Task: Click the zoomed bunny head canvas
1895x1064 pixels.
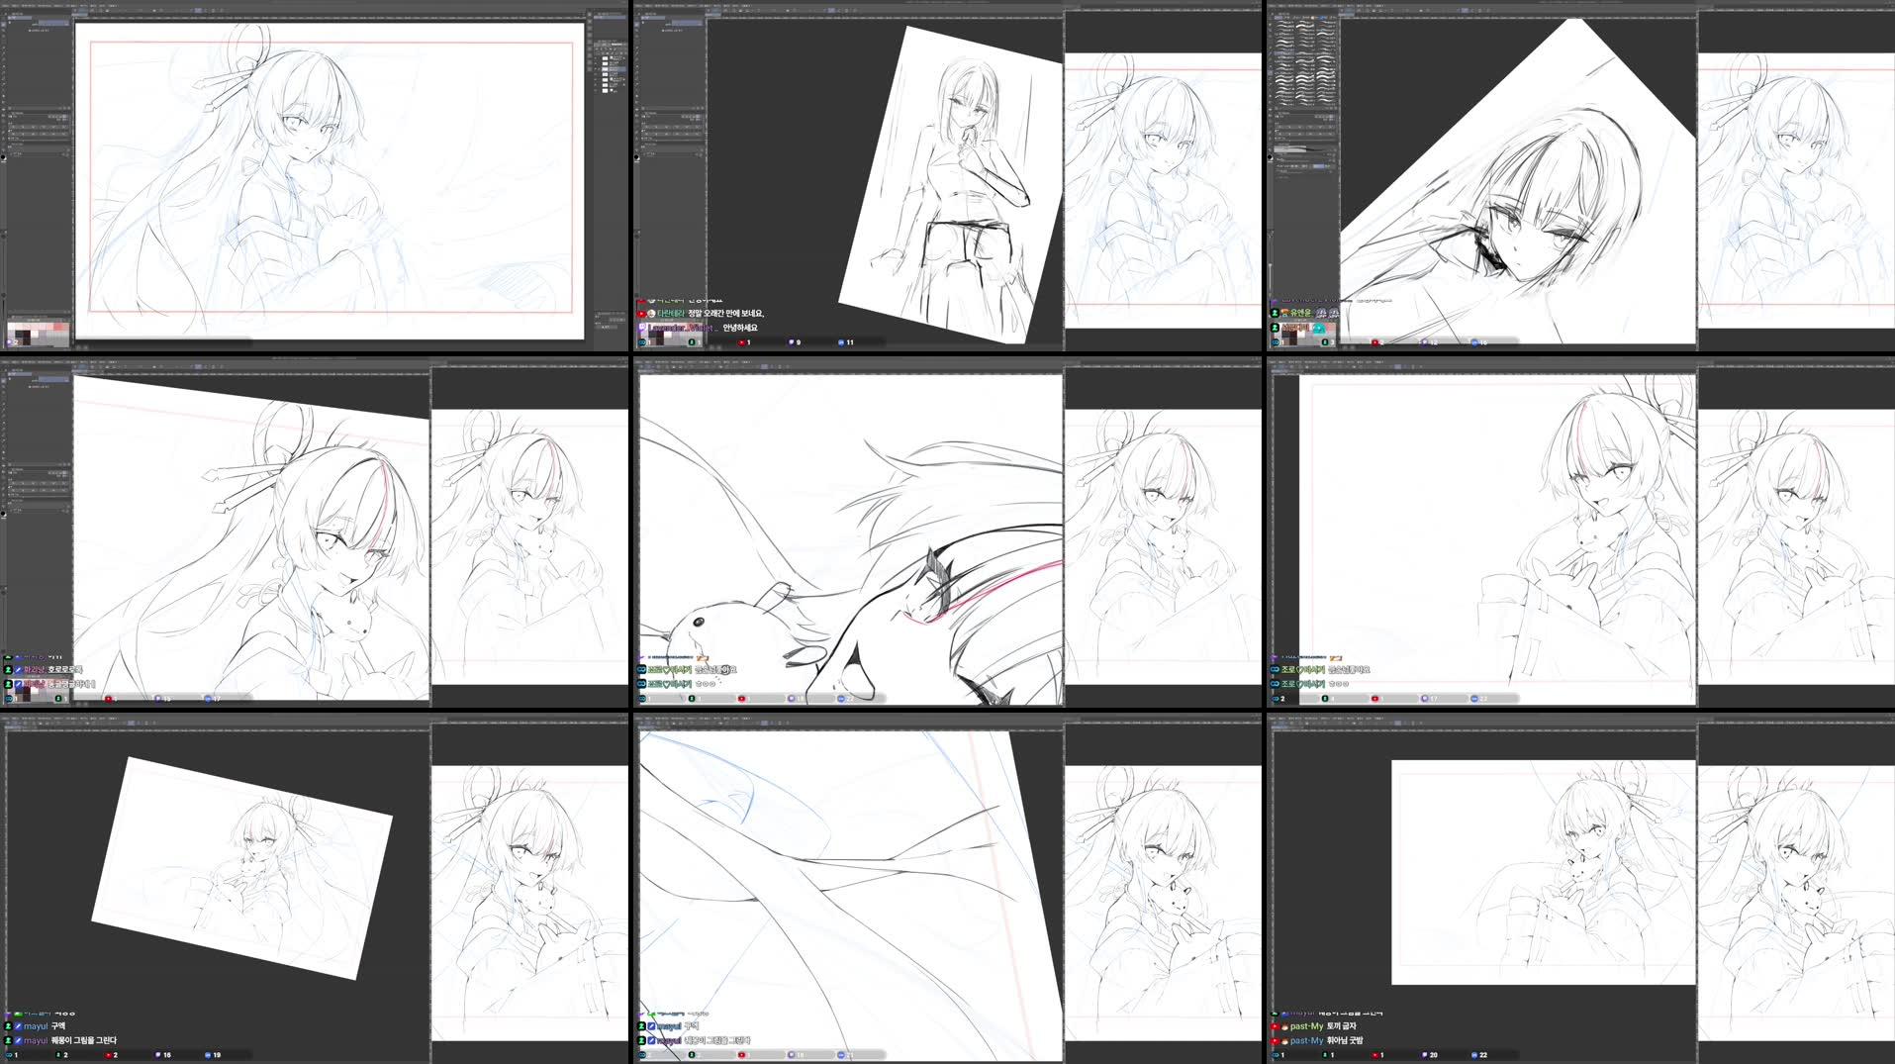Action: 850,539
